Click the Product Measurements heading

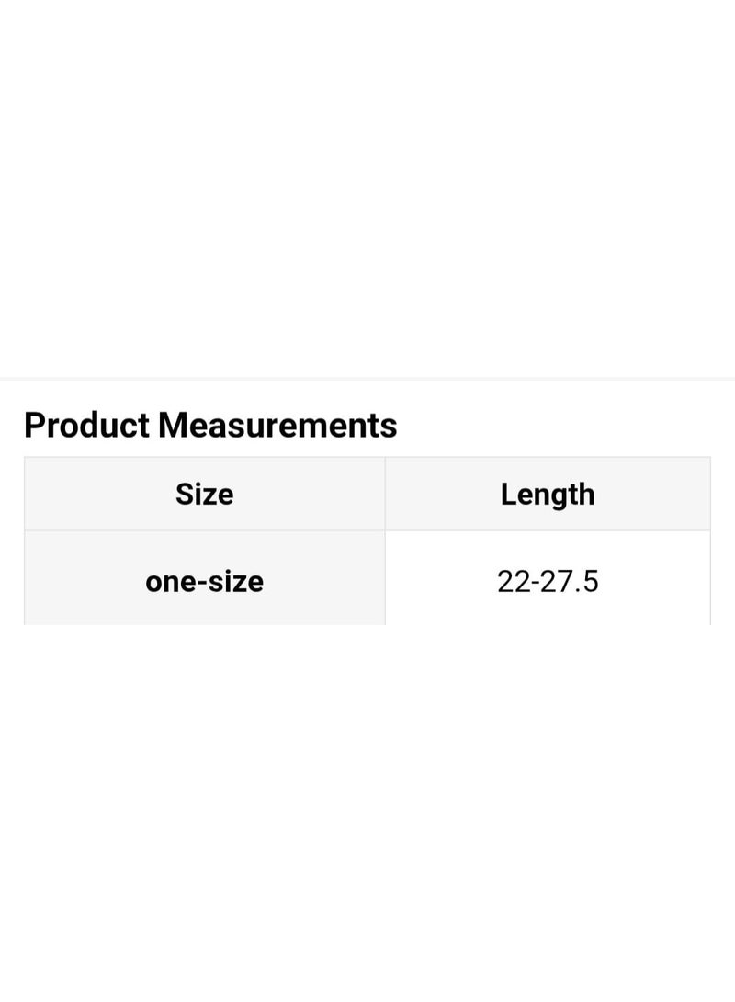pos(210,425)
